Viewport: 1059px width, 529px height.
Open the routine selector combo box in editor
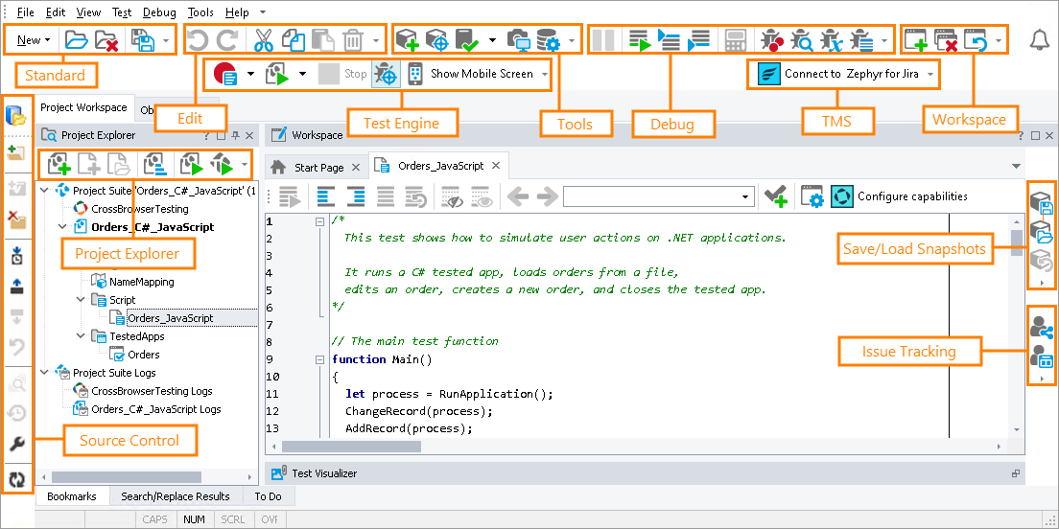pyautogui.click(x=744, y=196)
